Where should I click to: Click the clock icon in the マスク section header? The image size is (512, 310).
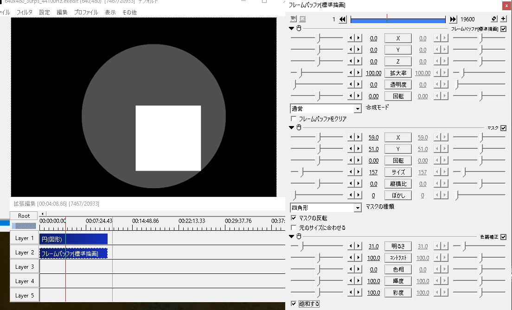(298, 127)
